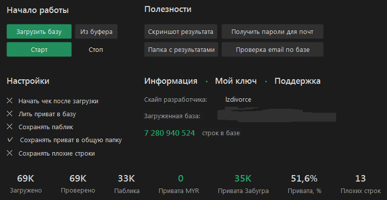Click the Начало работы heading
This screenshot has width=387, height=200.
click(x=37, y=10)
